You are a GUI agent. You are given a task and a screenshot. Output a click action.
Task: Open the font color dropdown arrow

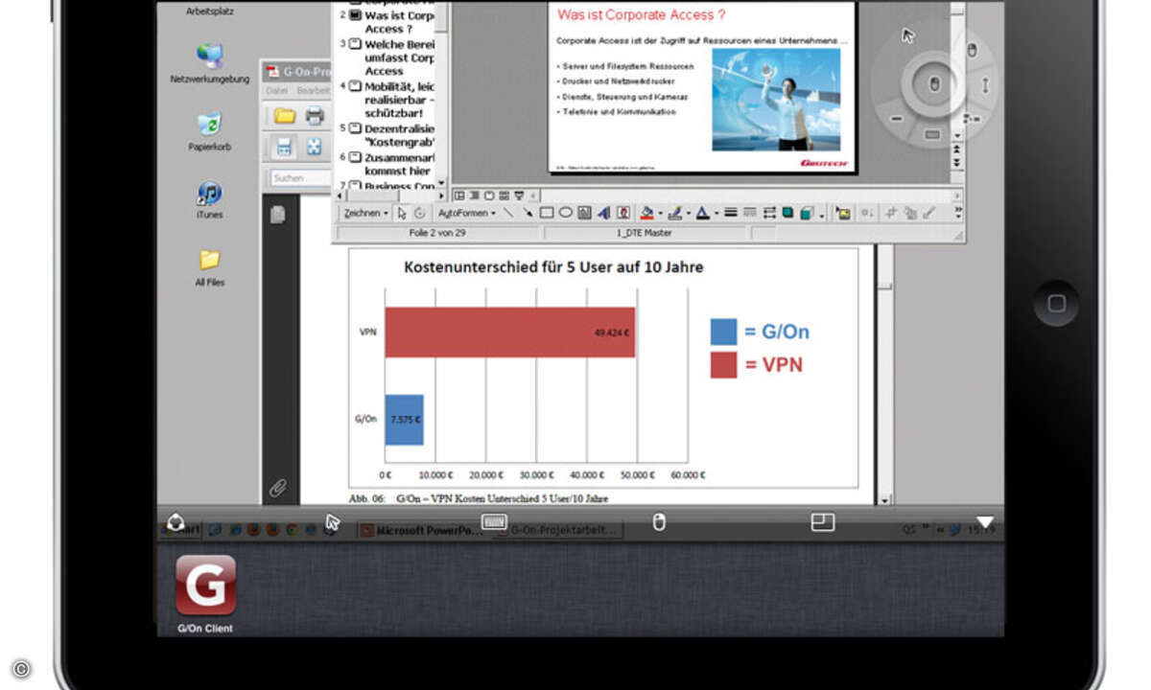coord(716,214)
